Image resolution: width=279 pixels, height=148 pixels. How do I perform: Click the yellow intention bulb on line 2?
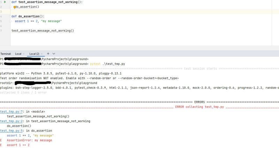pyautogui.click(x=14, y=7)
